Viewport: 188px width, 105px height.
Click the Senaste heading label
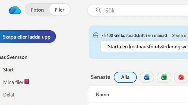click(101, 77)
